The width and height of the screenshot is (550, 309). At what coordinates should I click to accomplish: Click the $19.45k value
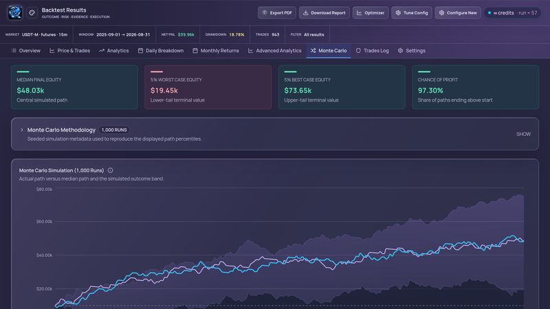click(164, 91)
